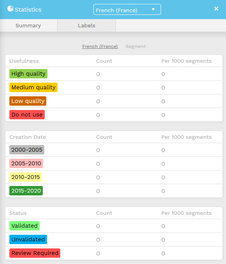Click the Medium quality label
This screenshot has height=264, width=226.
click(33, 87)
